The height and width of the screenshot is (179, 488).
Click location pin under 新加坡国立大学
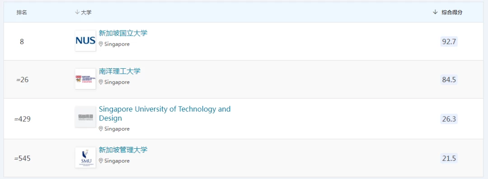101,44
